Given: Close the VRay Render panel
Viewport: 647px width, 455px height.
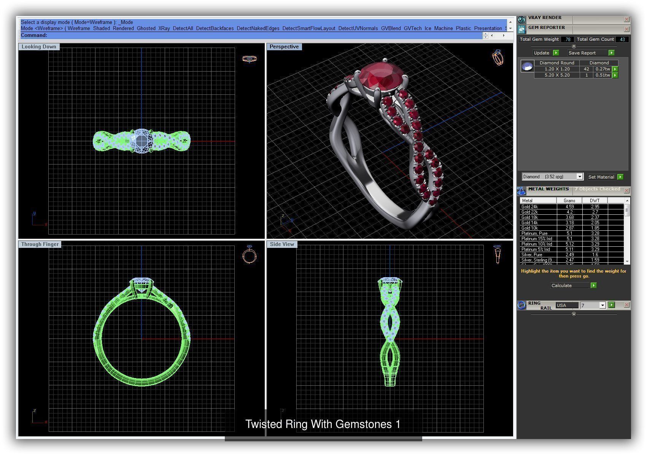Looking at the screenshot, I should (x=626, y=19).
